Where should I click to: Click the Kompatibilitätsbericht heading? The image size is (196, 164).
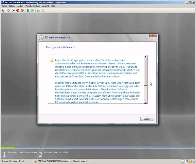(61, 47)
